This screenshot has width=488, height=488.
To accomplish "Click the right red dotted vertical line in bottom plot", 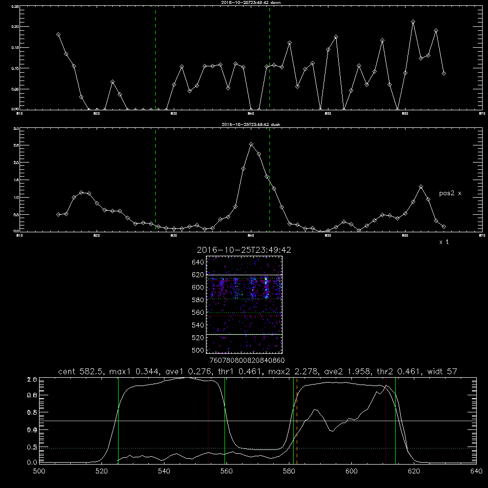I will (x=386, y=420).
